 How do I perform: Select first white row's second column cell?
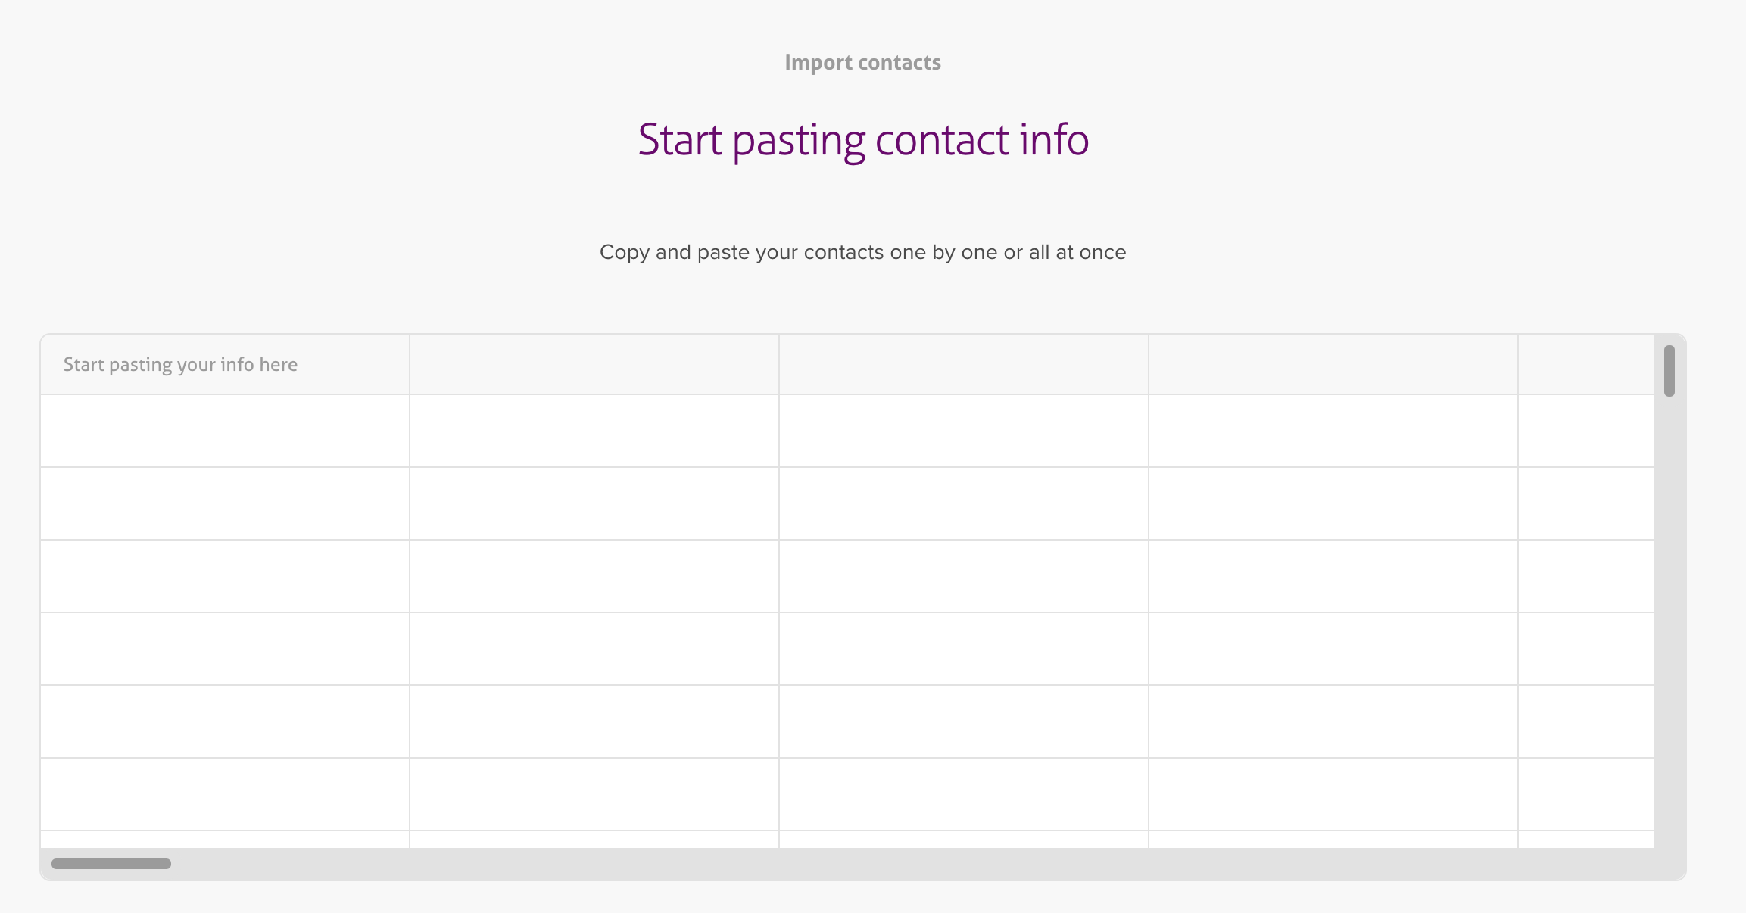coord(594,431)
